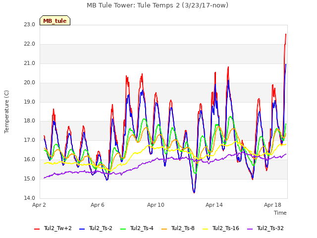Click the Tul2_Ts-4 legend label
Viewport: 317px width, 238px height.
142,228
